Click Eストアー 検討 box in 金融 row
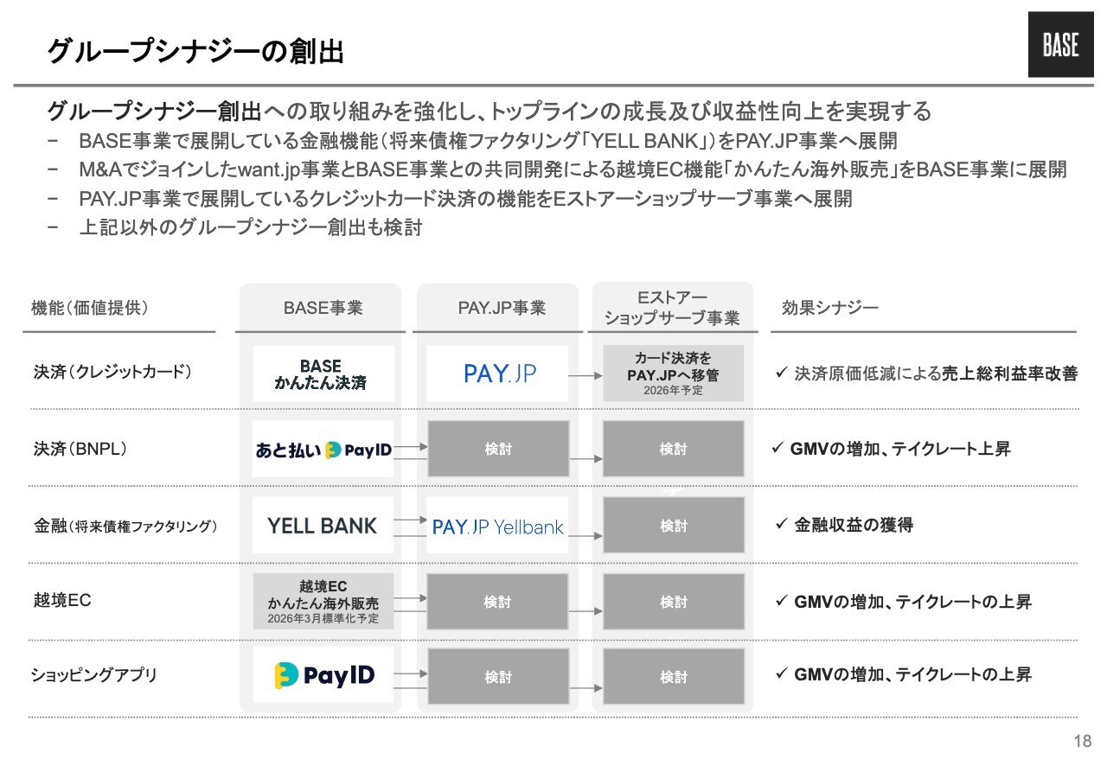Viewport: 1107px width, 766px height. (x=673, y=526)
